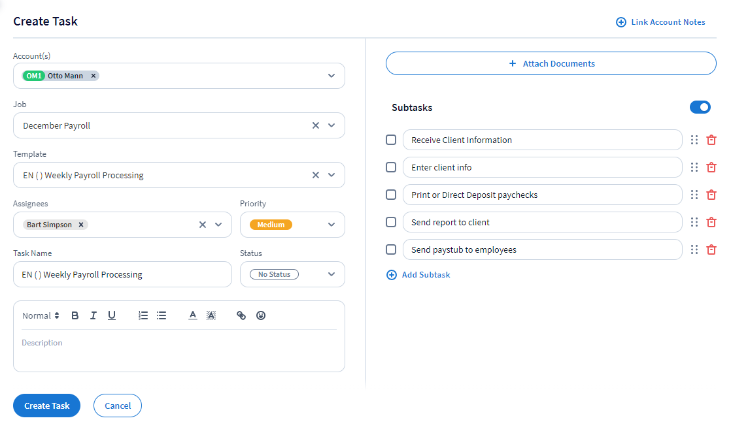Delete the 'Enter client info' subtask
This screenshot has width=731, height=431.
click(x=711, y=167)
